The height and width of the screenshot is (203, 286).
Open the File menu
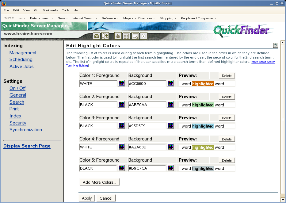(x=6, y=10)
